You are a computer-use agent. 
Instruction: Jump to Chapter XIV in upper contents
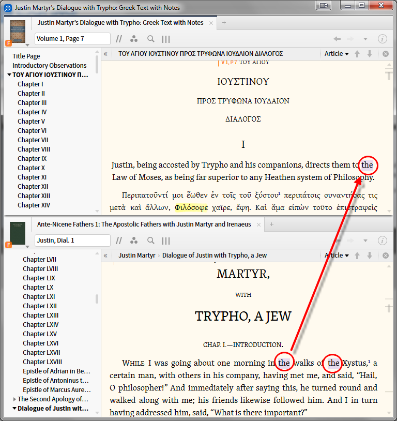click(34, 205)
